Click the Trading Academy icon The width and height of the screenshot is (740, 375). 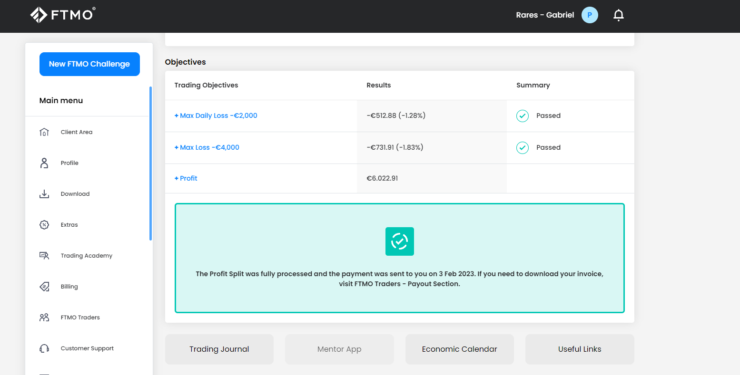click(x=44, y=256)
